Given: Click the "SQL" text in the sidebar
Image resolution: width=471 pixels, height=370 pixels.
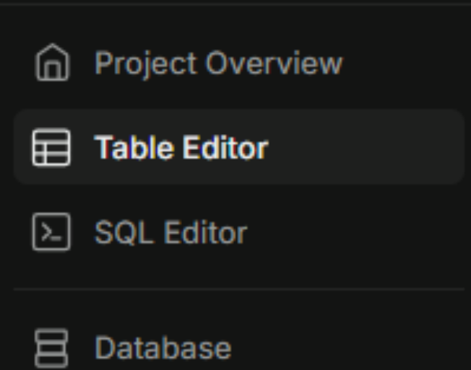Looking at the screenshot, I should [x=124, y=232].
